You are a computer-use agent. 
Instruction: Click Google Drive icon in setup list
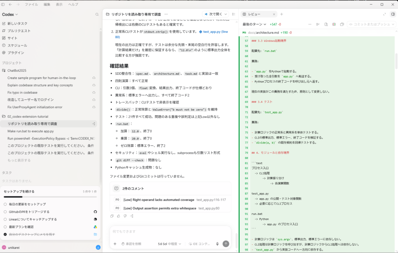(95, 227)
